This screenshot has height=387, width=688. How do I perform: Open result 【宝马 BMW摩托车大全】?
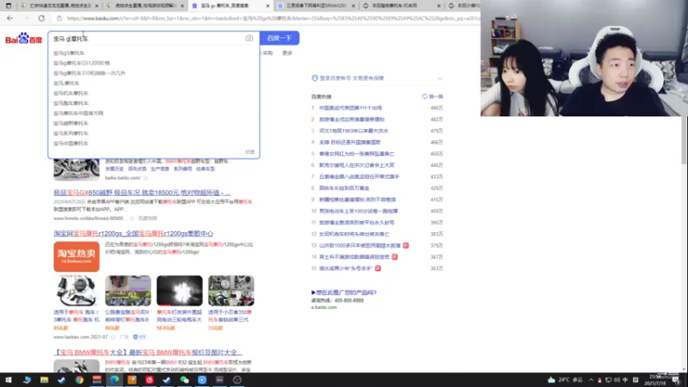[x=148, y=353]
